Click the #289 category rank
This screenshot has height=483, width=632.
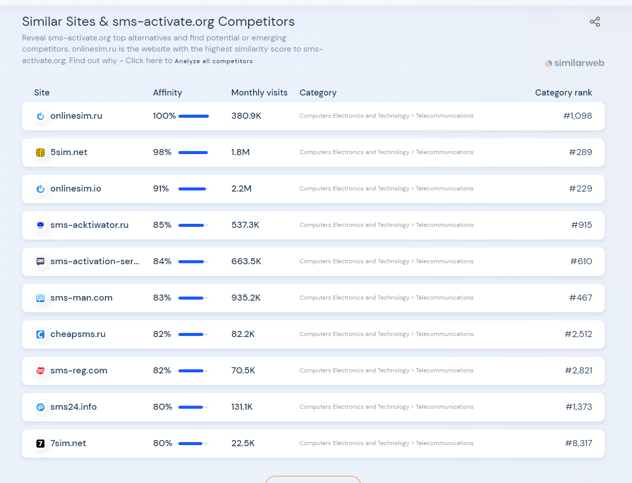click(x=580, y=152)
